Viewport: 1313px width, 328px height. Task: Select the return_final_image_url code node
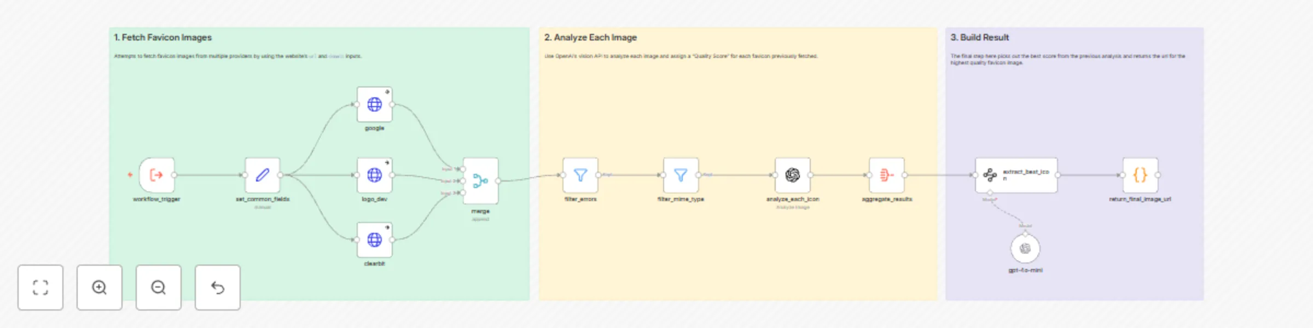[1140, 175]
